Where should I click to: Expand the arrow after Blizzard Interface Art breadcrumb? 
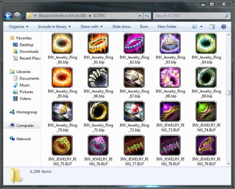90,16
